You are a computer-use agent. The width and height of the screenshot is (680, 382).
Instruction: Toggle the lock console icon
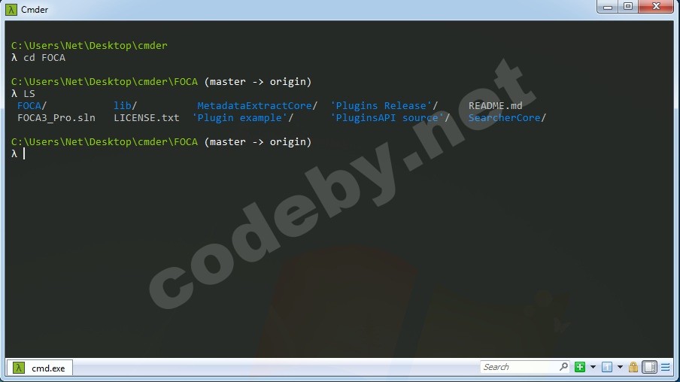(633, 367)
